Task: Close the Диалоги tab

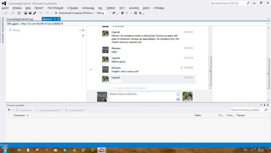Action: click(x=58, y=19)
